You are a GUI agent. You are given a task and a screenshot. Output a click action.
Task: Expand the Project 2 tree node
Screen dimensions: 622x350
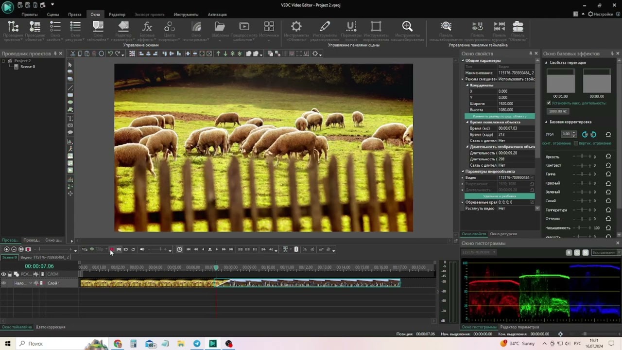(x=4, y=61)
